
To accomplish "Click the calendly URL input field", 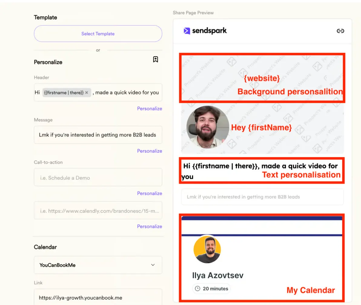I will coord(98,210).
